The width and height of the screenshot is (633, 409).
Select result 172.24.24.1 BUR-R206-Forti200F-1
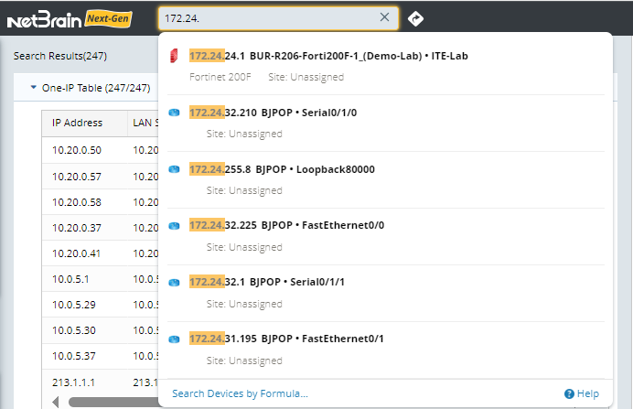tap(386, 66)
